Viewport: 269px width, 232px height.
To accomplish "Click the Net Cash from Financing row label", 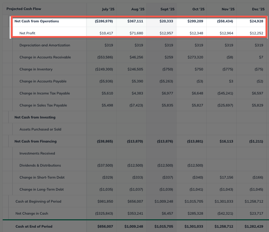I will tap(35, 141).
